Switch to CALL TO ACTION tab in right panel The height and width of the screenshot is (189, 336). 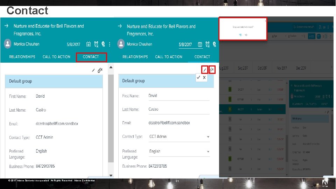(169, 57)
